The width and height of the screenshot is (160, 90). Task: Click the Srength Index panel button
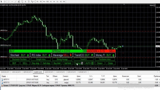pyautogui.click(x=41, y=59)
